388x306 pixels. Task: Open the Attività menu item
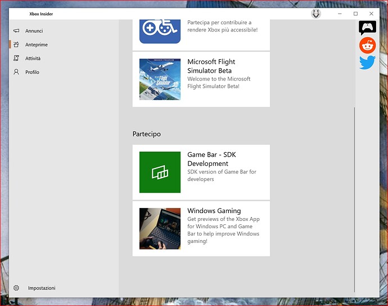tap(33, 58)
